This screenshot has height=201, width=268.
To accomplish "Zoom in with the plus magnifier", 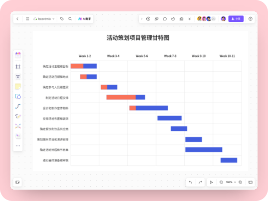I will tap(240, 182).
